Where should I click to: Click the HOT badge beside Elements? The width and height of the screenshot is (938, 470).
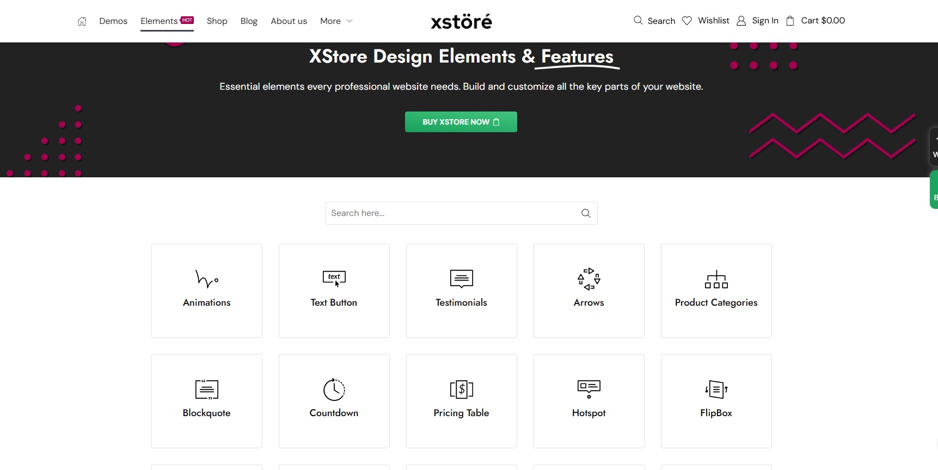click(x=187, y=20)
